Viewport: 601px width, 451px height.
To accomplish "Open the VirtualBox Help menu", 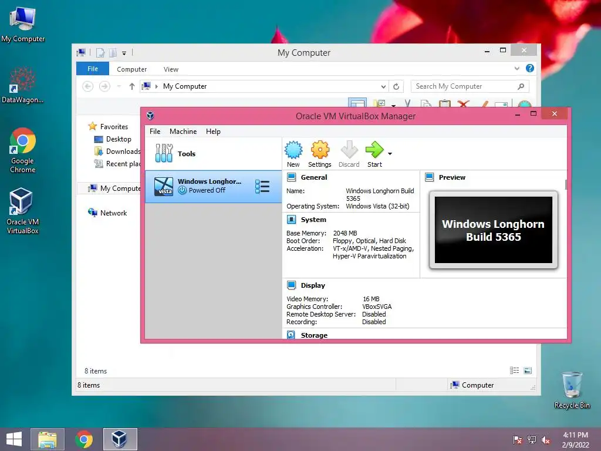I will (x=213, y=131).
